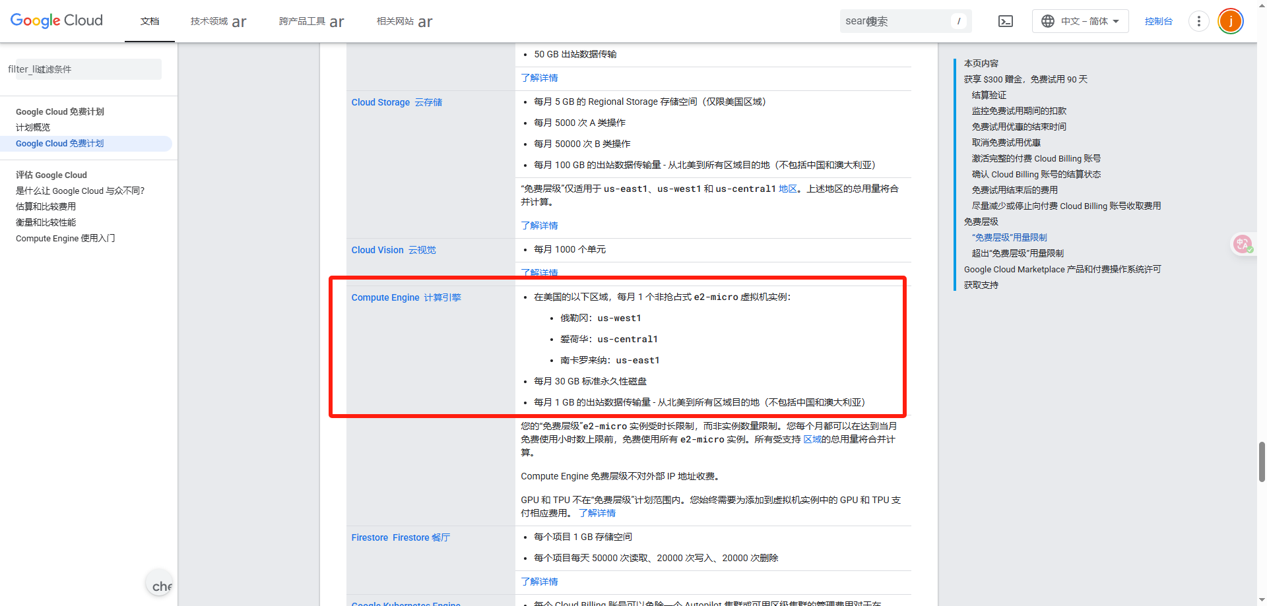1267x606 pixels.
Task: Open 估算和比较费用 sidebar item
Action: [46, 206]
